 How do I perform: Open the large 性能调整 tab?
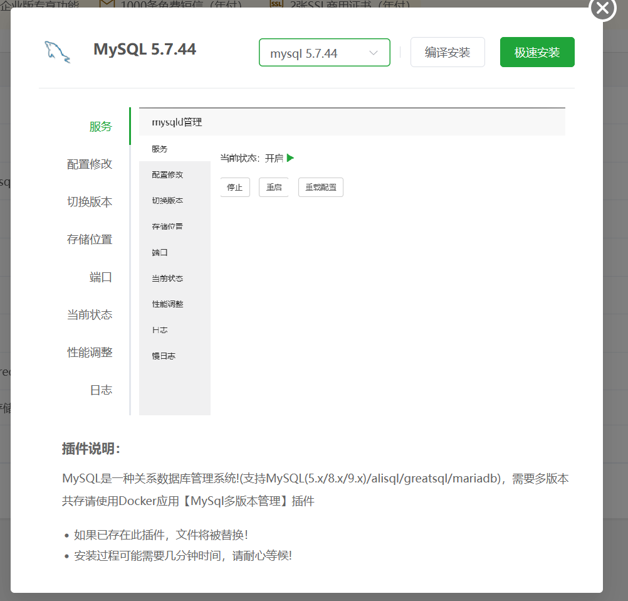[x=90, y=353]
